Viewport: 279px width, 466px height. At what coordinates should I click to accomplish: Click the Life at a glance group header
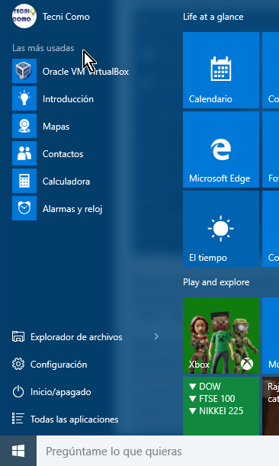(213, 17)
